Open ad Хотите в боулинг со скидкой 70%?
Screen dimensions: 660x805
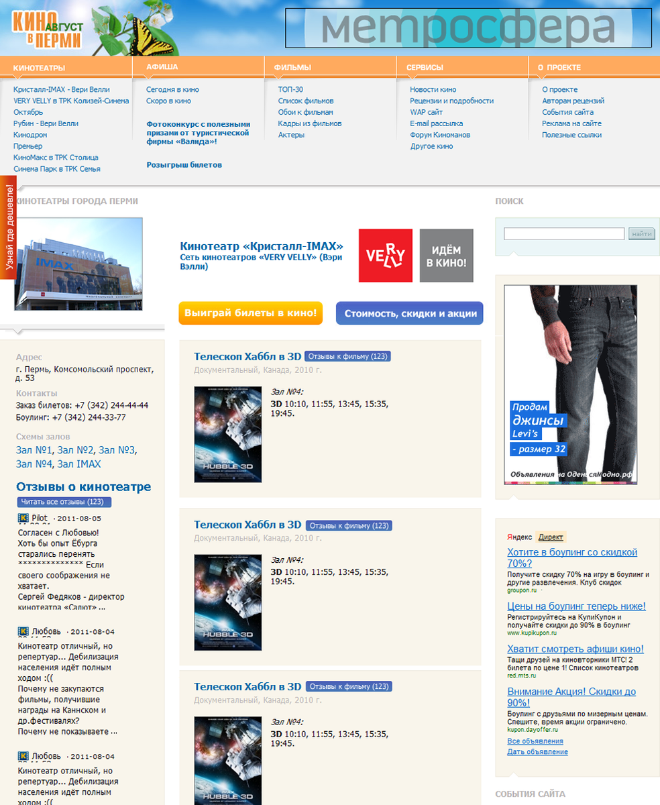(x=572, y=557)
